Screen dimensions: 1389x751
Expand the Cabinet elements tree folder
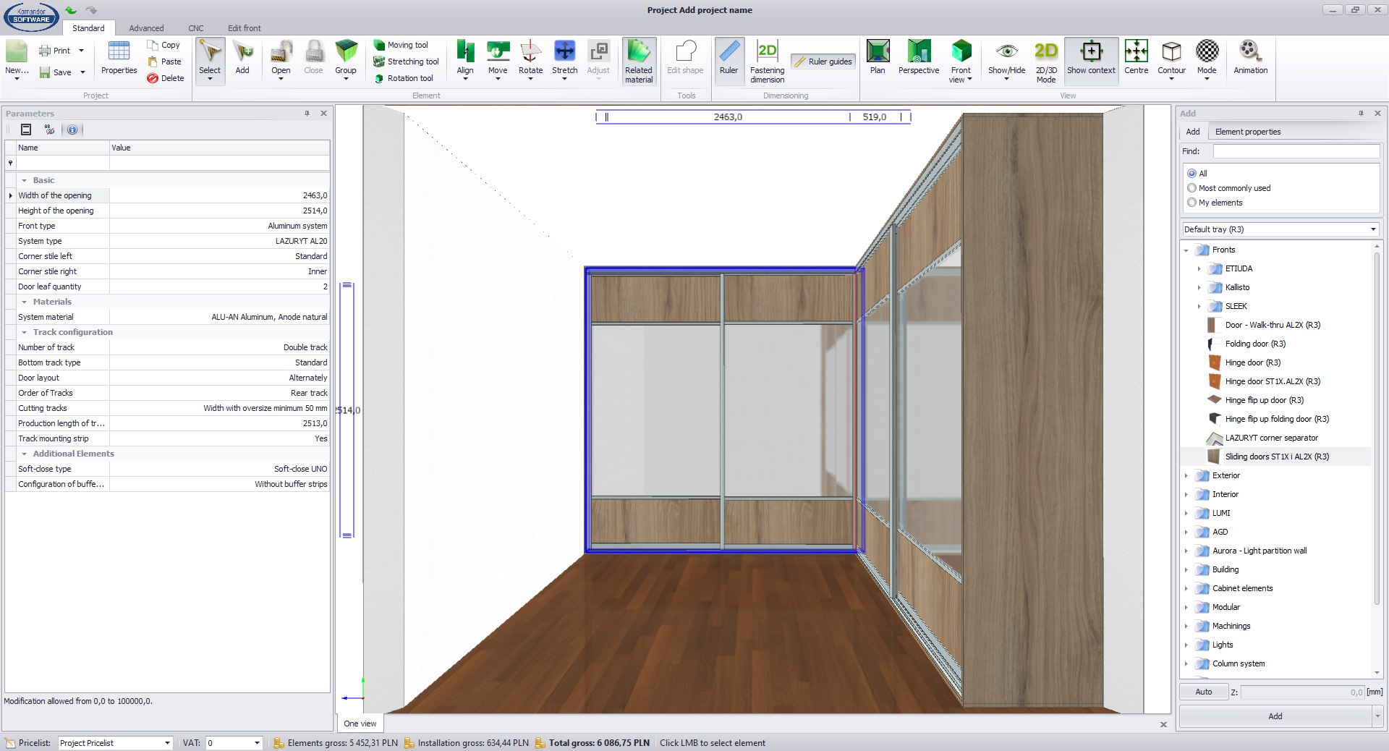[1186, 588]
